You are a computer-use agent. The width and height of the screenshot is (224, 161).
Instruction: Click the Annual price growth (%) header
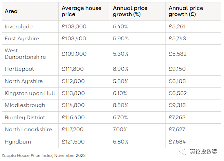click(x=130, y=11)
